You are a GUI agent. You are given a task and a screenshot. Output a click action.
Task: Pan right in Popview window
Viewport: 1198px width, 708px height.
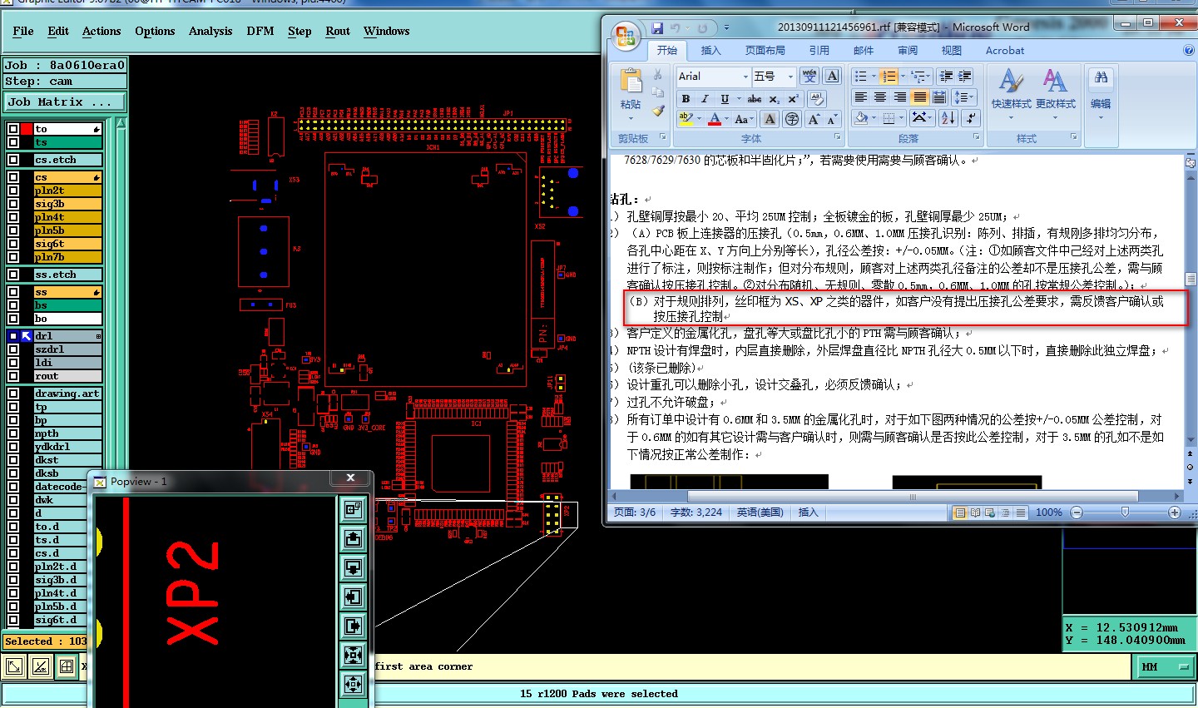coord(353,626)
